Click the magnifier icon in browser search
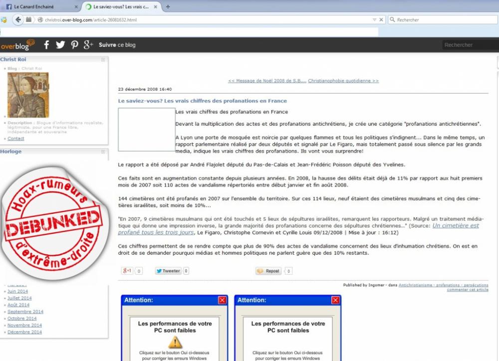 tap(392, 20)
